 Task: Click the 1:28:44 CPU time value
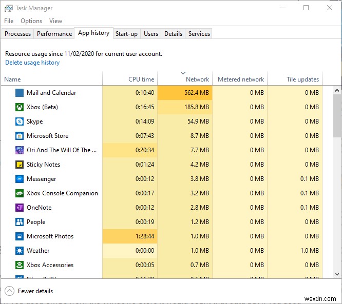point(145,236)
